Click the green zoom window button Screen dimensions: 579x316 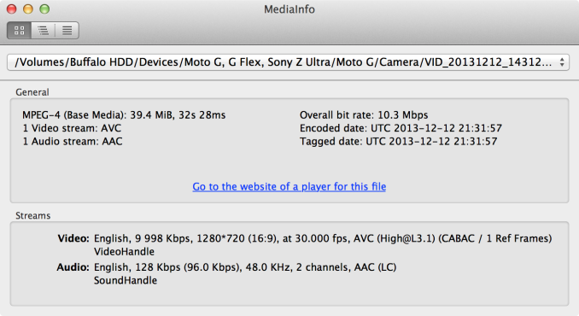pos(44,9)
